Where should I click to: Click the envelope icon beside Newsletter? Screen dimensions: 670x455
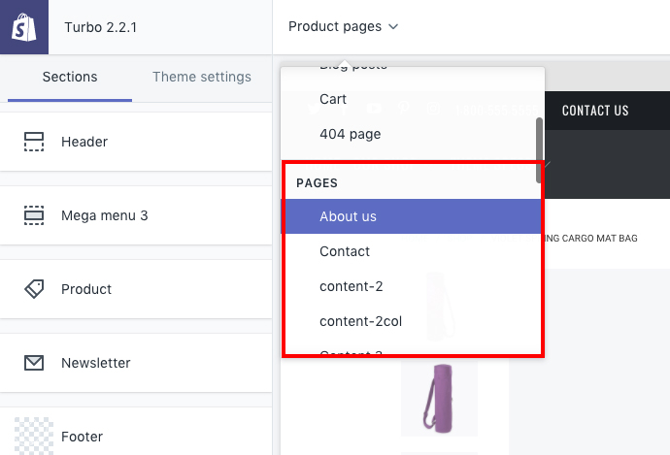tap(34, 363)
